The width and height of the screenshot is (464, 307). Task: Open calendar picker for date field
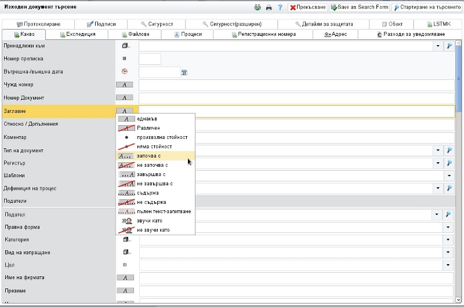184,72
